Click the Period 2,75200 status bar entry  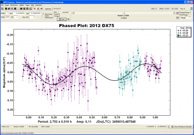(19, 127)
